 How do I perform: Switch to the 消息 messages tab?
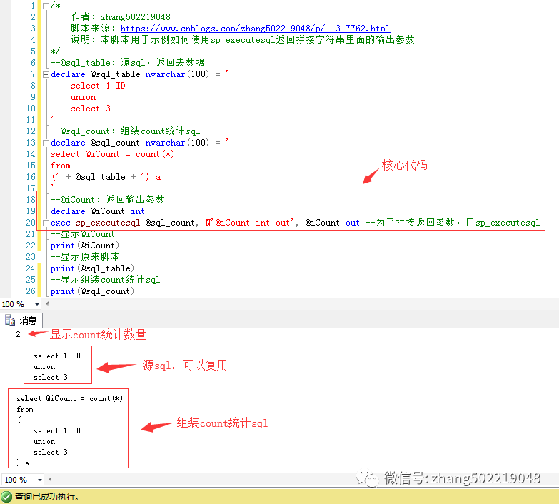click(21, 321)
